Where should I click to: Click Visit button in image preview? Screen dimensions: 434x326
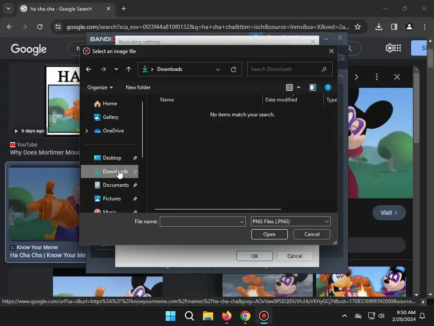pyautogui.click(x=389, y=213)
